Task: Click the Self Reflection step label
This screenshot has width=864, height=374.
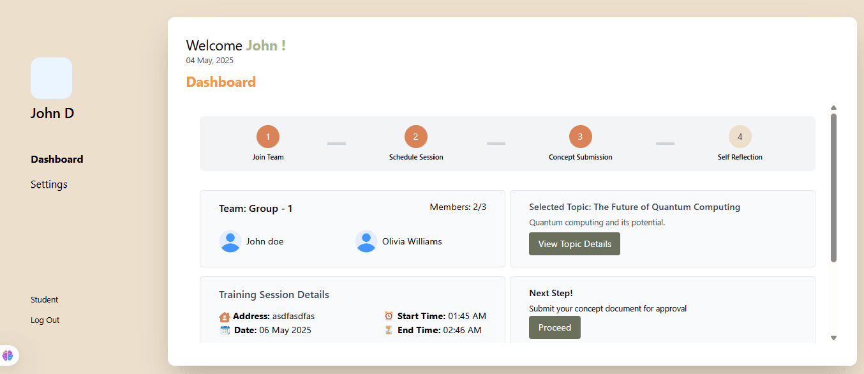Action: pos(740,157)
